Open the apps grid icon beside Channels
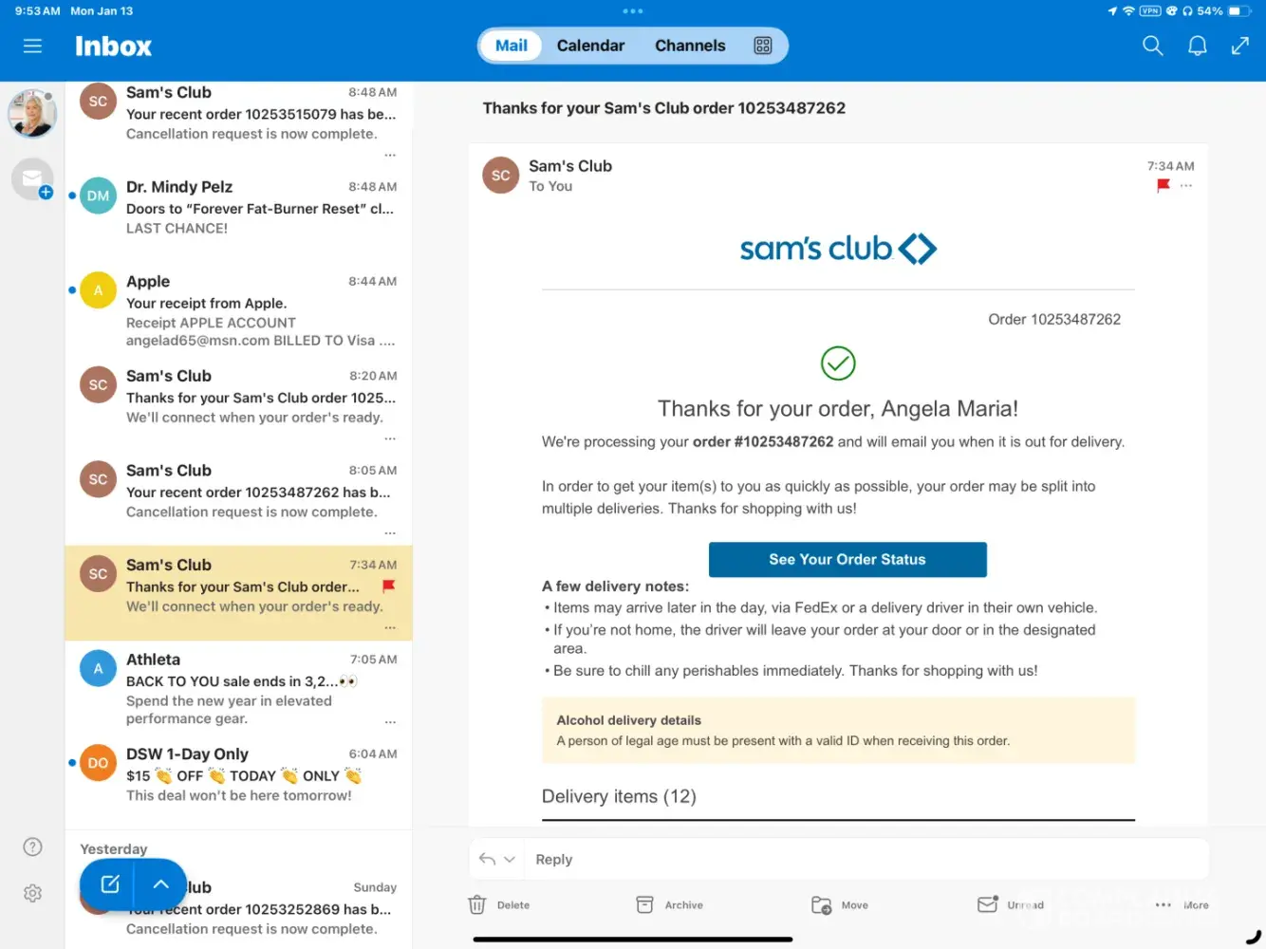 762,46
